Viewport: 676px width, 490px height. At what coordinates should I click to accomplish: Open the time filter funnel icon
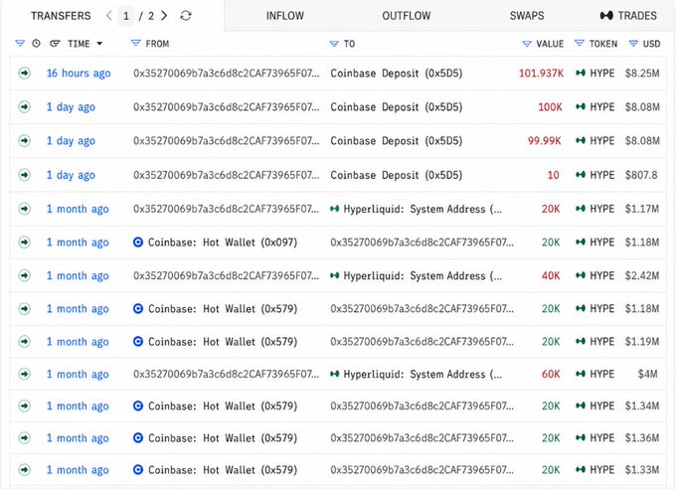pyautogui.click(x=20, y=43)
